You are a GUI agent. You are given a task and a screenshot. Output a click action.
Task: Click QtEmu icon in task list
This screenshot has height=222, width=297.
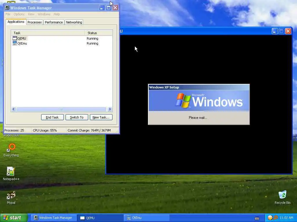click(15, 43)
